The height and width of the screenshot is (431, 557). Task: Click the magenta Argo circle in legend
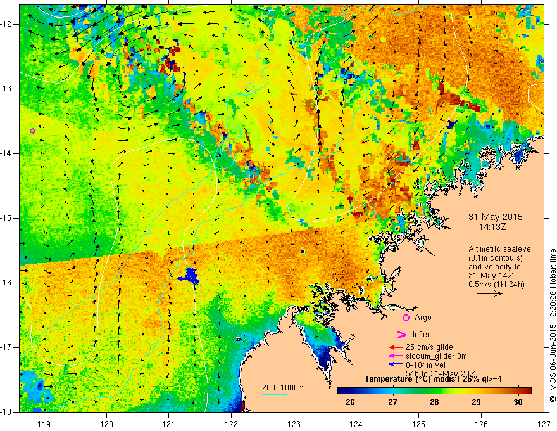coord(406,318)
